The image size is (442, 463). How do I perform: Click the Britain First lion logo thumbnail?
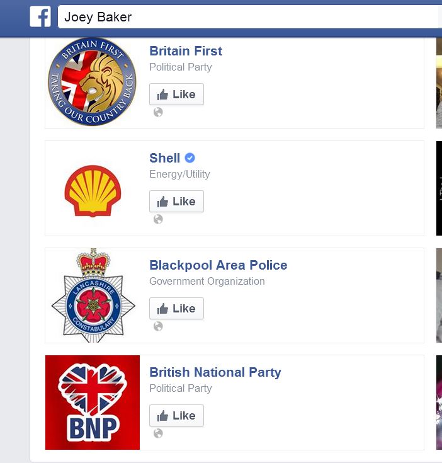pyautogui.click(x=92, y=81)
